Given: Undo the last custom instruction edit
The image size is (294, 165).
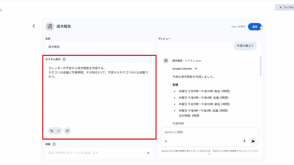Looking at the screenshot, I should tap(52, 131).
